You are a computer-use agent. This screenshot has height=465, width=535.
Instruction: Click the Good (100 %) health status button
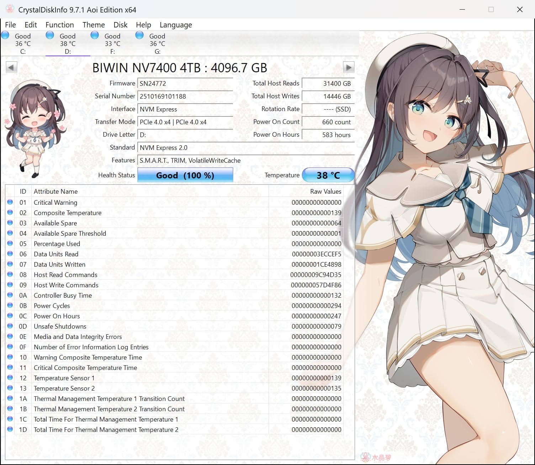[185, 175]
